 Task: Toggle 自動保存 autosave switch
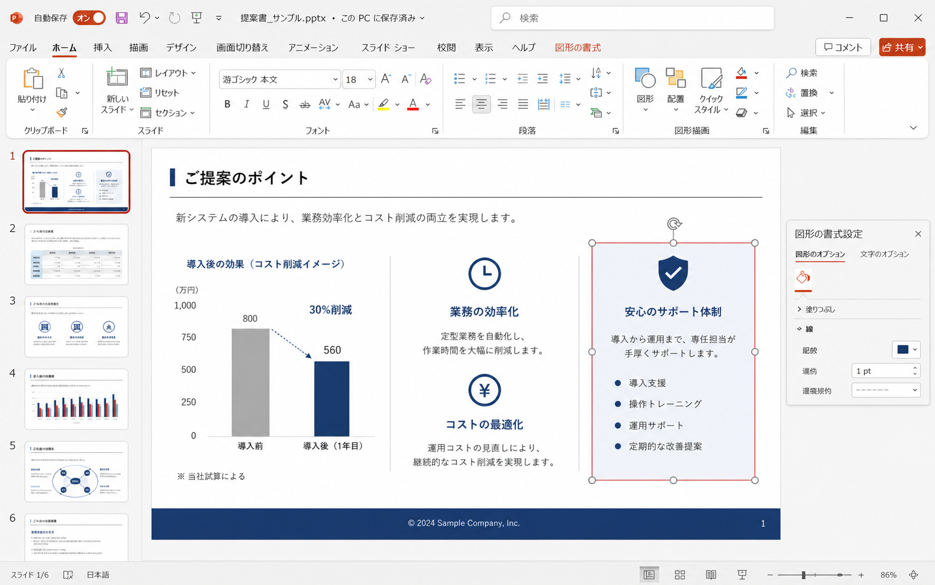point(89,18)
